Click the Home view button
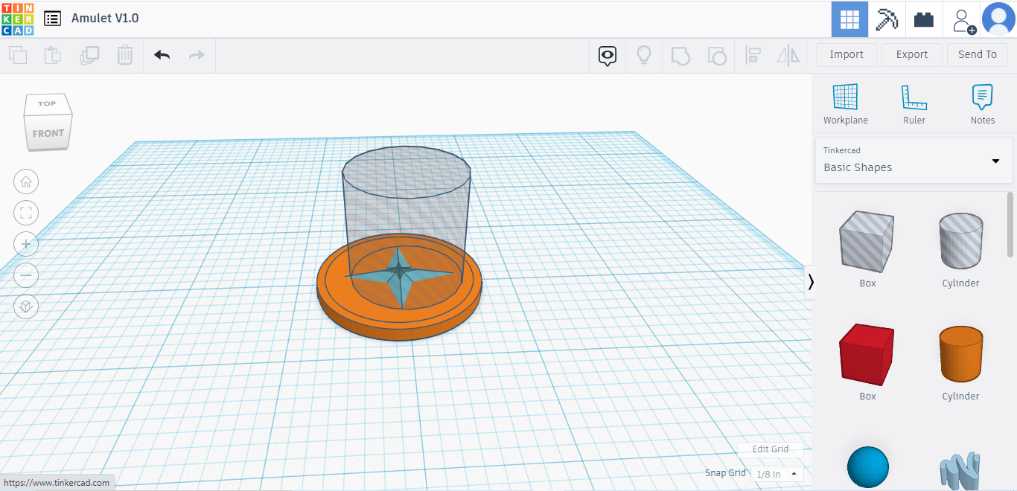 pyautogui.click(x=26, y=181)
